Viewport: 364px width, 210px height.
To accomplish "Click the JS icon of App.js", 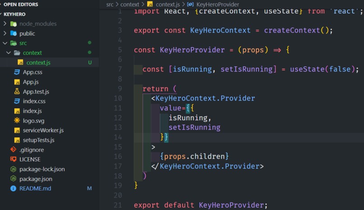I will tap(17, 82).
